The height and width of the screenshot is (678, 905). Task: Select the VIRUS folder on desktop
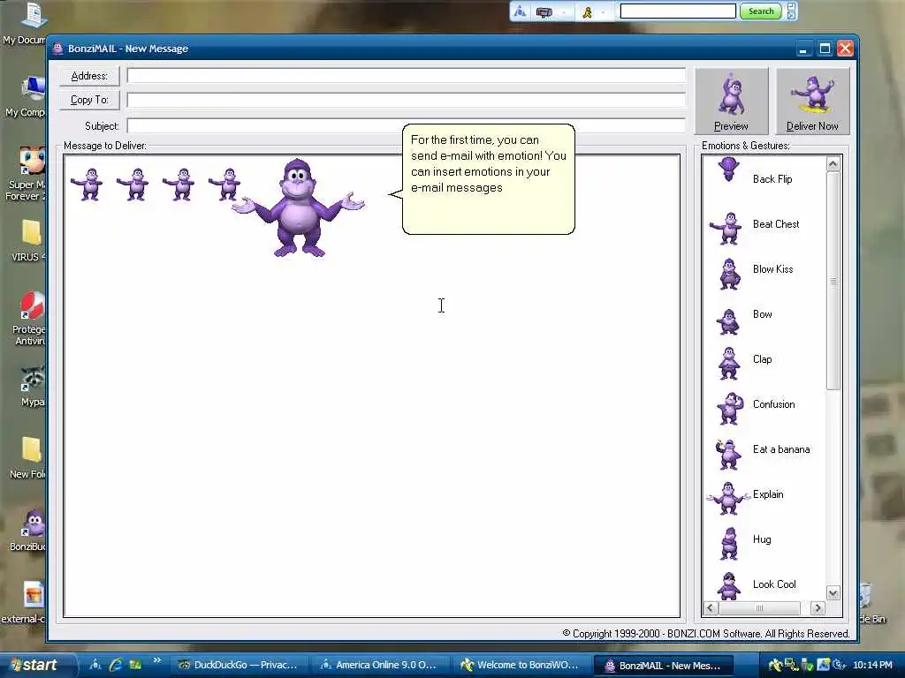coord(29,241)
